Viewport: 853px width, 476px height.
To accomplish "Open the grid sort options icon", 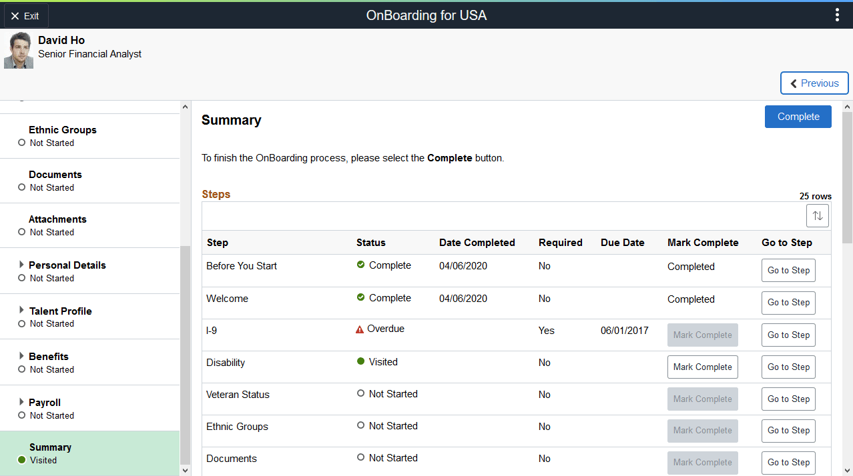I will (817, 215).
